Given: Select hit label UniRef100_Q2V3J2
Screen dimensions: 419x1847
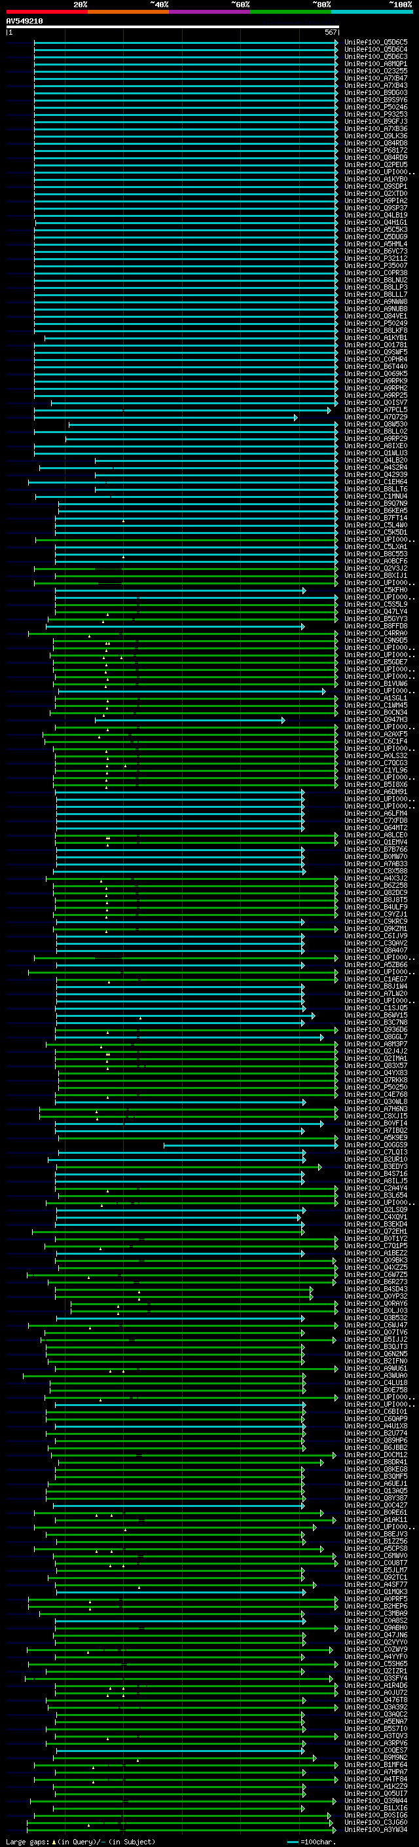Looking at the screenshot, I should [x=376, y=569].
